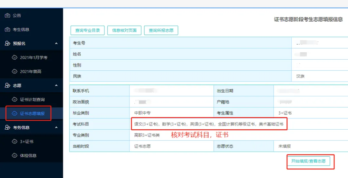Click the 当前时段 label cell
Image resolution: width=348 pixels, height=178 pixels.
pyautogui.click(x=100, y=146)
